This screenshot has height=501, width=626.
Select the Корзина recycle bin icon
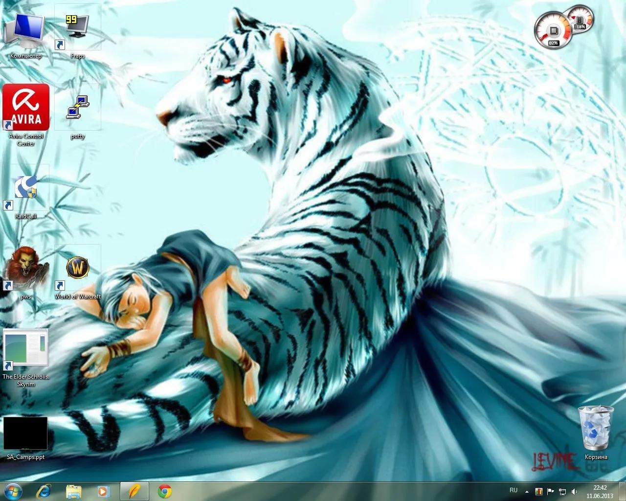[595, 429]
